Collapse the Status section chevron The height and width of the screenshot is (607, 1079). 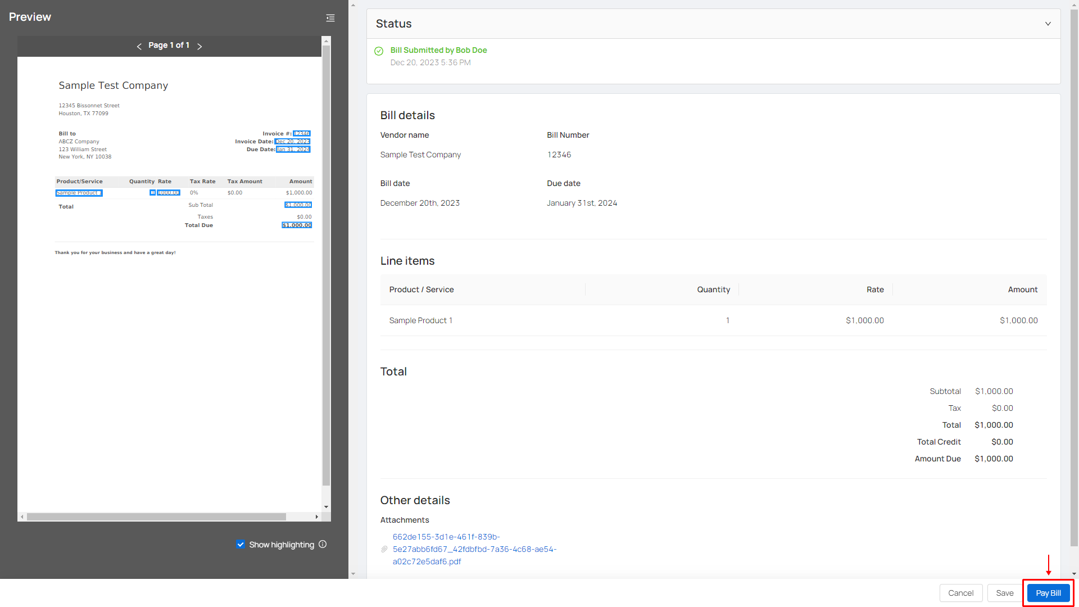(1048, 24)
